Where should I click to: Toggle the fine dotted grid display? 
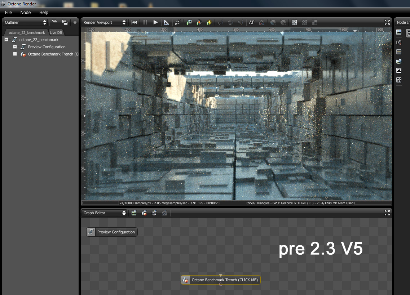(294, 22)
